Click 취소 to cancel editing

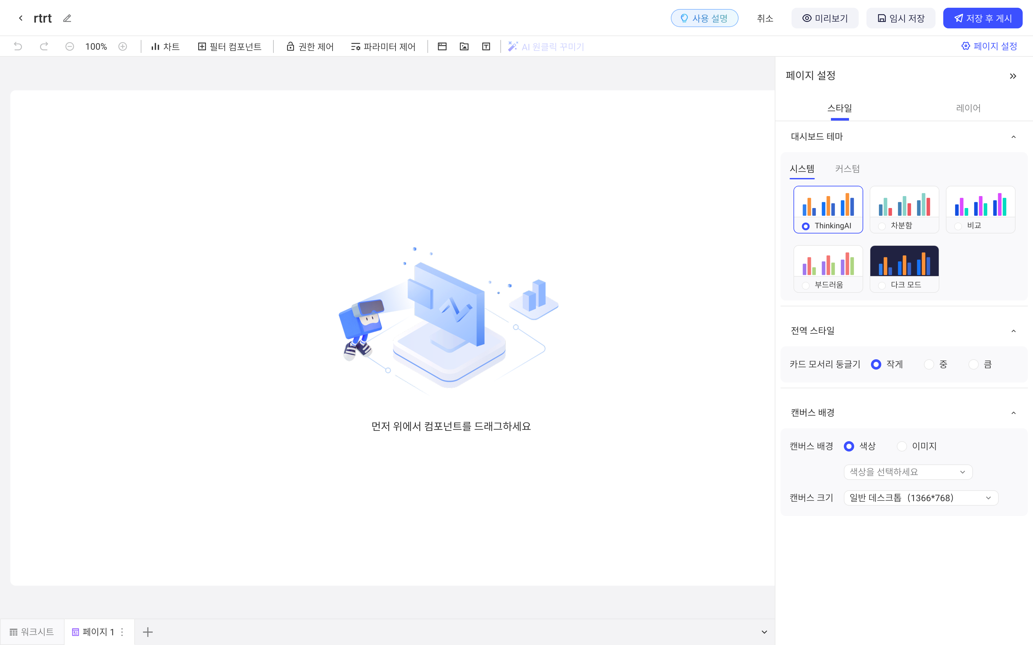tap(765, 18)
